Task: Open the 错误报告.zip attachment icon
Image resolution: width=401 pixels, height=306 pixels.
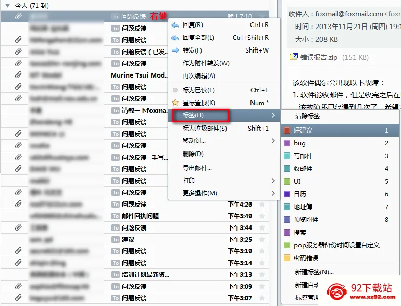Action: pos(293,57)
